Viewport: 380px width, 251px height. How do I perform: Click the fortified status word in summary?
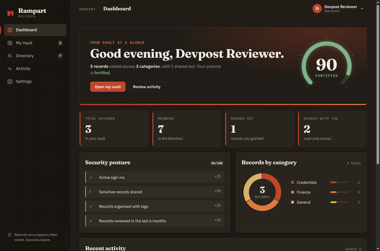(102, 73)
